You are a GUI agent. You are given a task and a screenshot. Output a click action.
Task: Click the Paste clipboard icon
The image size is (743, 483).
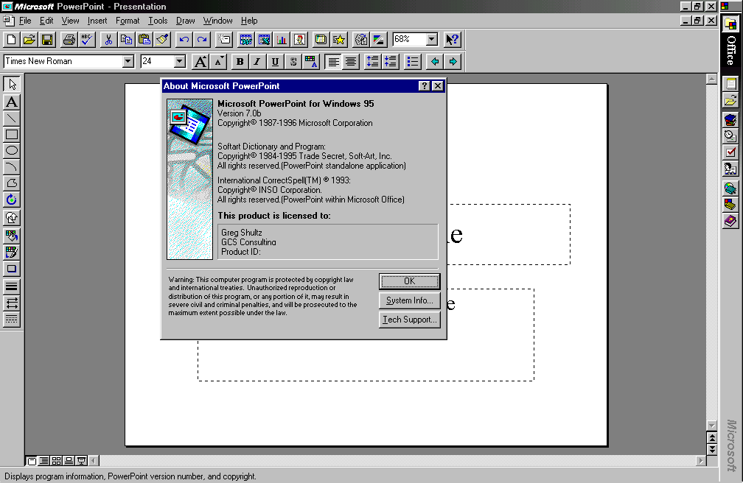(x=144, y=40)
